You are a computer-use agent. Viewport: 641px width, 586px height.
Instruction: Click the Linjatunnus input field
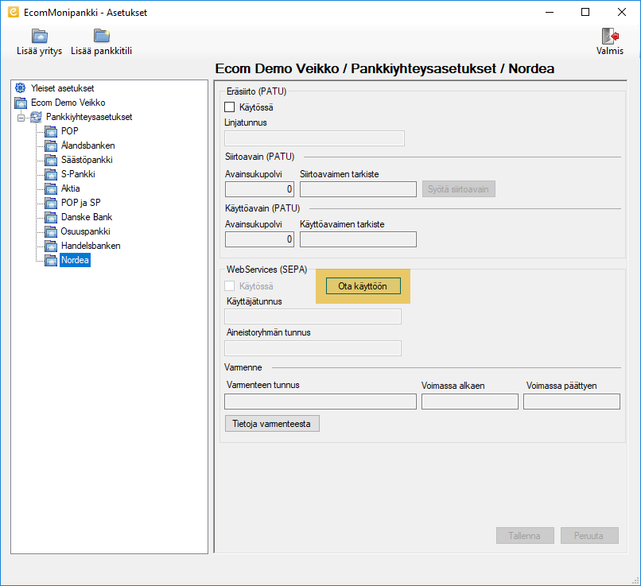[314, 138]
